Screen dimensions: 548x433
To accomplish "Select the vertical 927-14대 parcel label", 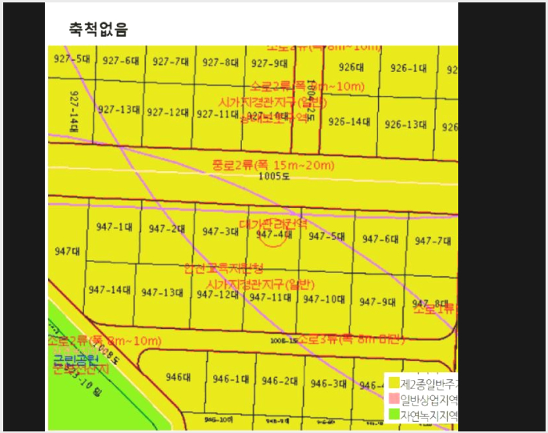I will pyautogui.click(x=74, y=111).
